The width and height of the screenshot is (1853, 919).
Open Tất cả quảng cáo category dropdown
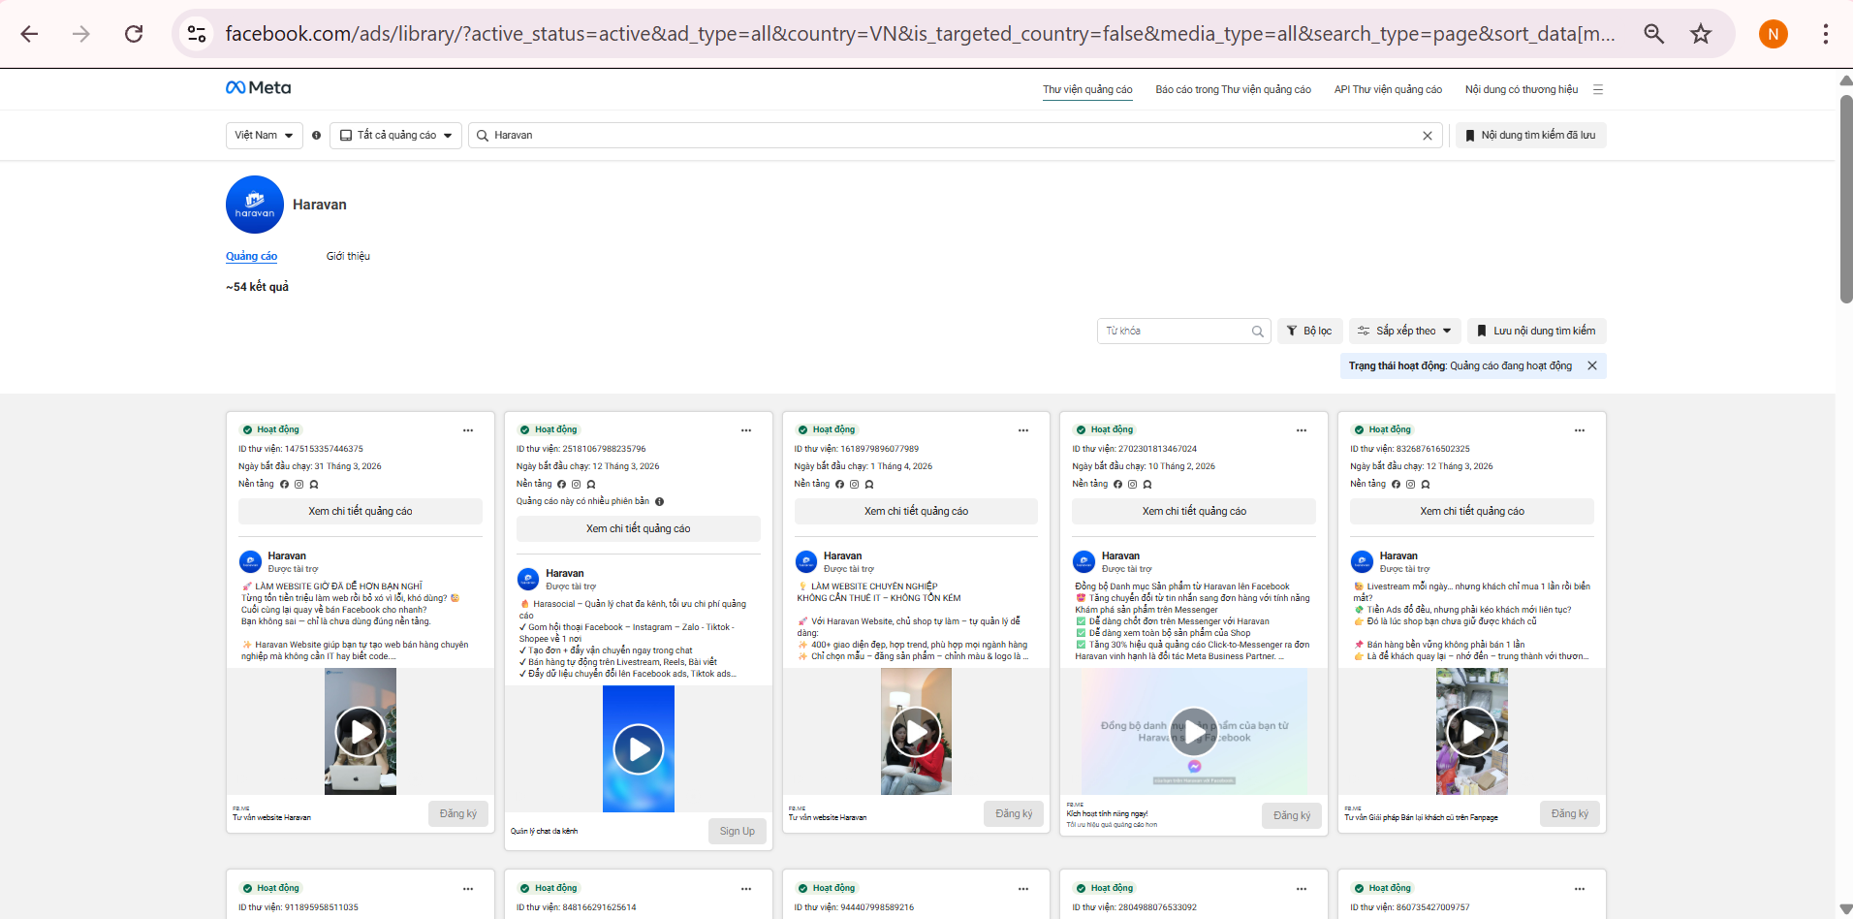tap(396, 136)
